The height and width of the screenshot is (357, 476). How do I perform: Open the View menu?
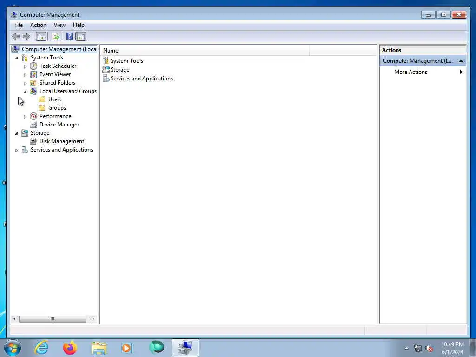[59, 25]
